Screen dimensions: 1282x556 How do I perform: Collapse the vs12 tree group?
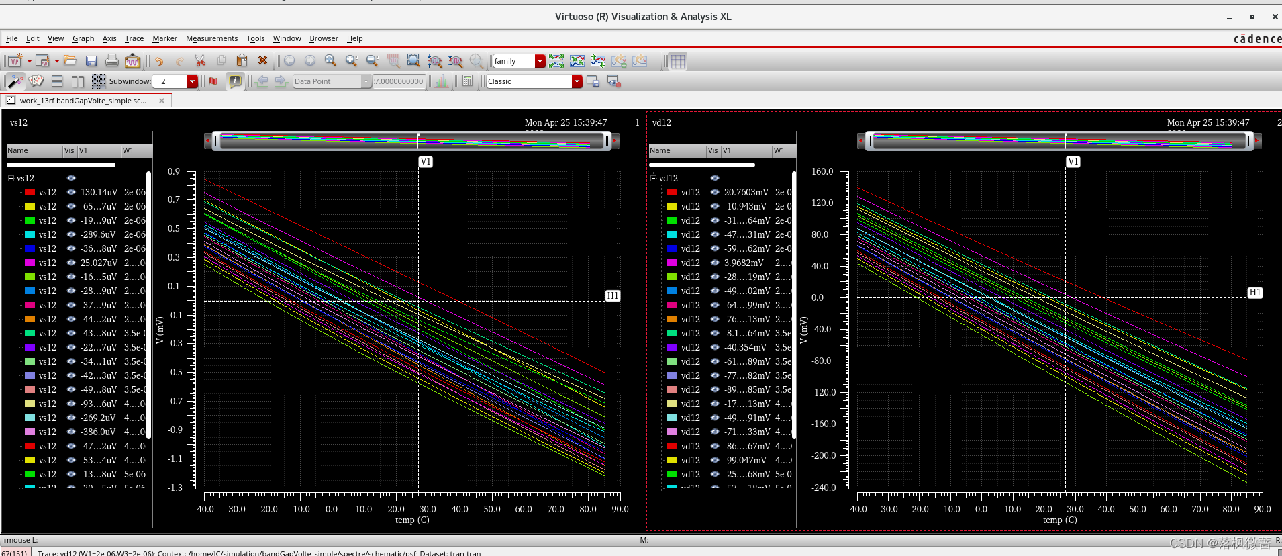11,178
